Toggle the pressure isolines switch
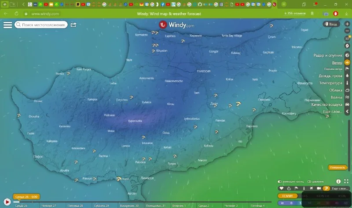This screenshot has width=352, height=208. point(309,181)
